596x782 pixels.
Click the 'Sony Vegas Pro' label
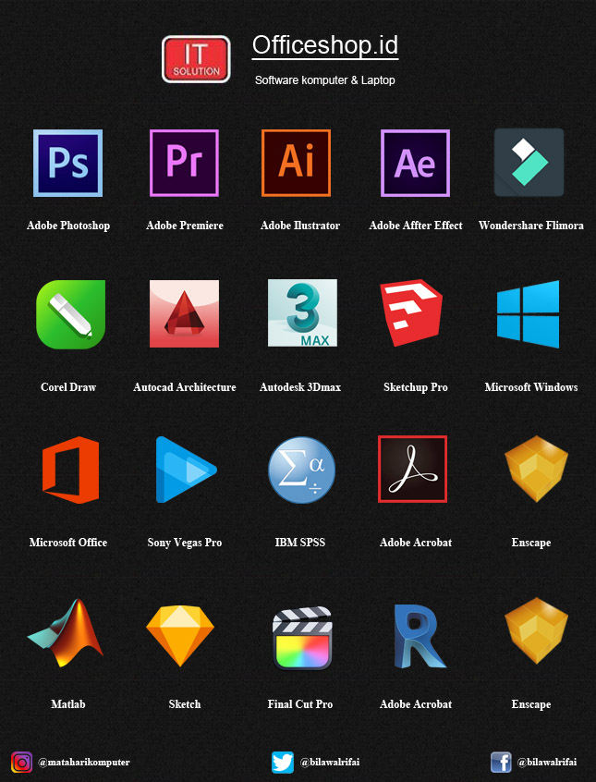coord(185,543)
